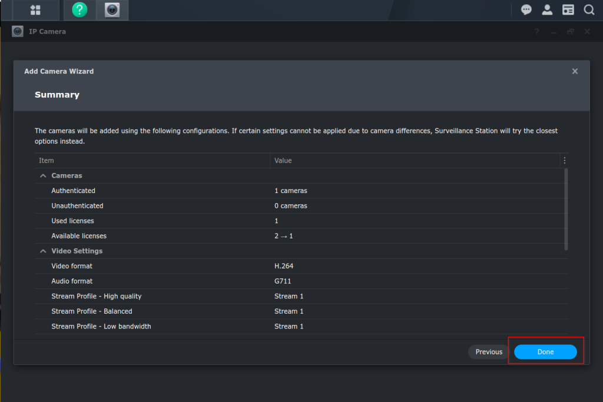Open the Main Menu grid icon
This screenshot has height=402, width=603.
(35, 10)
